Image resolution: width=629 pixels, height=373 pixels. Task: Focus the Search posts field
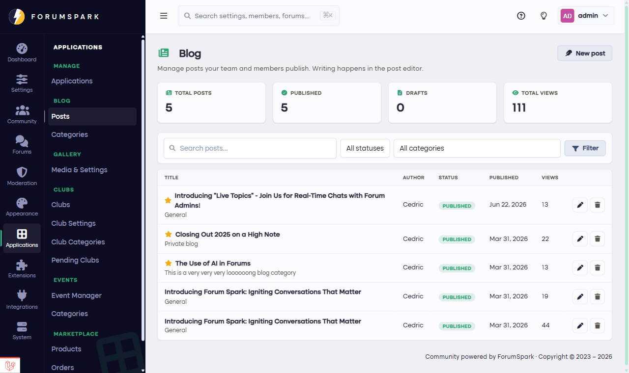(x=250, y=148)
